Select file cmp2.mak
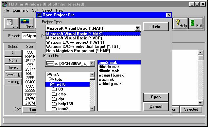208x127 pixels. [x=119, y=63]
